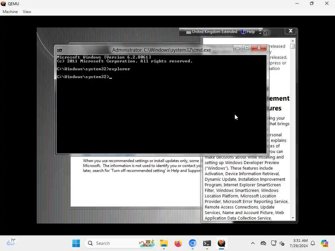Viewport: 335px width, 251px height.
Task: Open the notifications bell
Action: coord(313,243)
